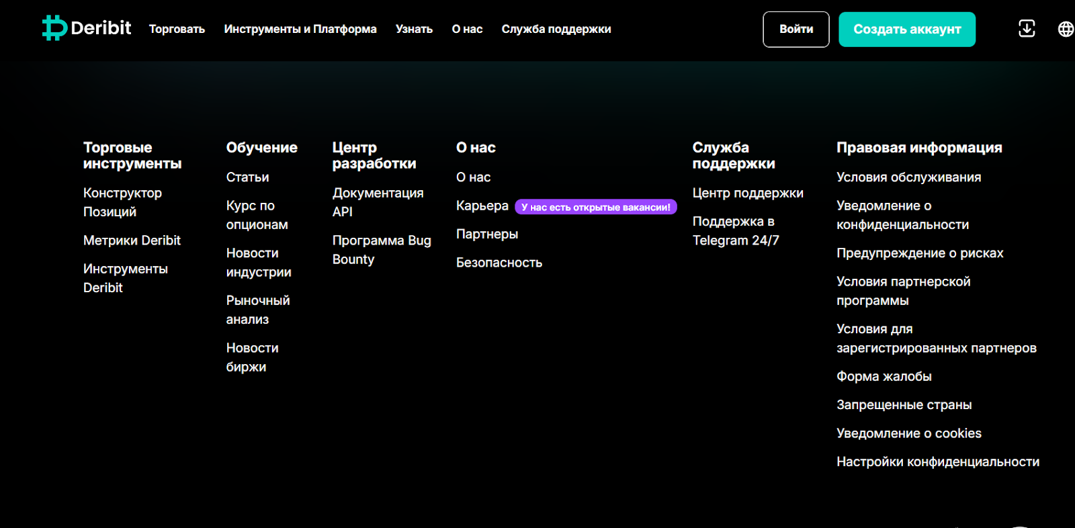Open Форма жалобы link
The height and width of the screenshot is (528, 1075).
[884, 376]
